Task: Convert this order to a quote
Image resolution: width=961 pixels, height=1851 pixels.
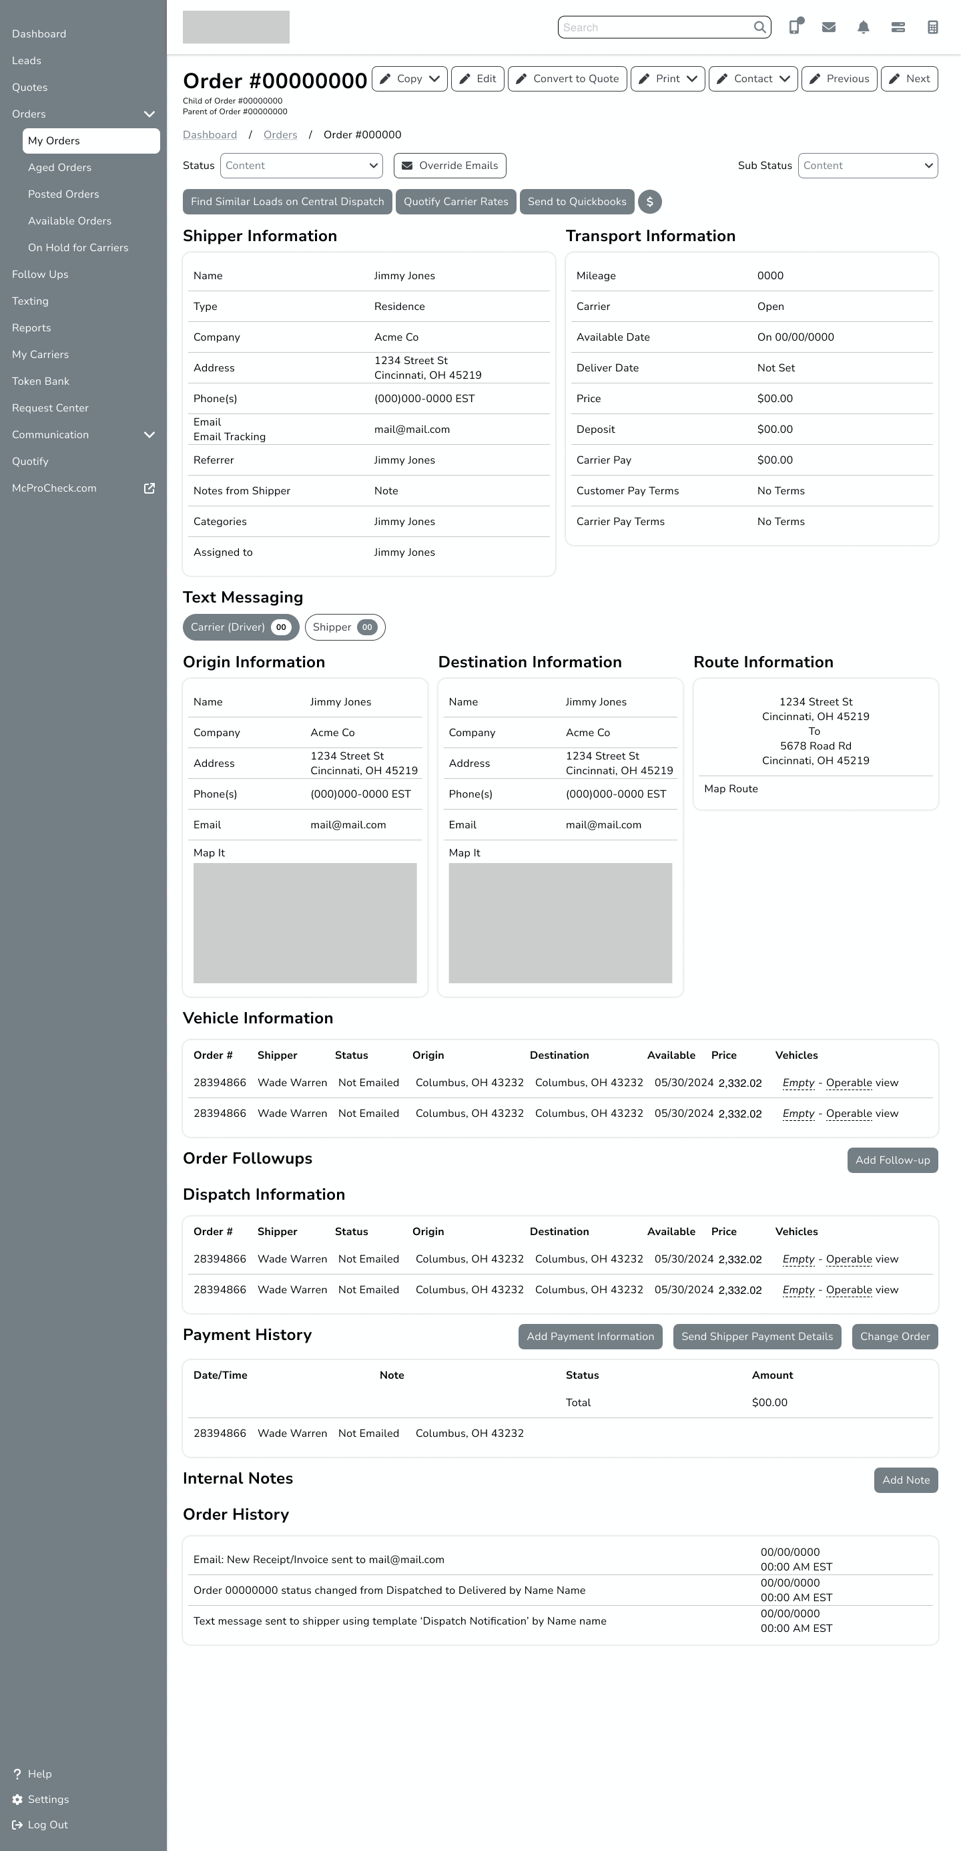Action: tap(568, 79)
